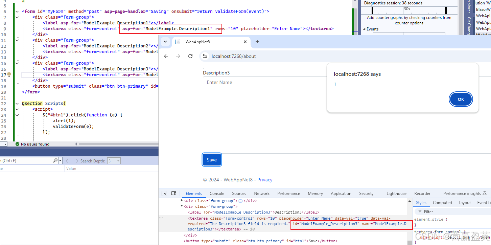491x245 pixels.
Task: Go back using the browser back arrow
Action: (x=166, y=56)
